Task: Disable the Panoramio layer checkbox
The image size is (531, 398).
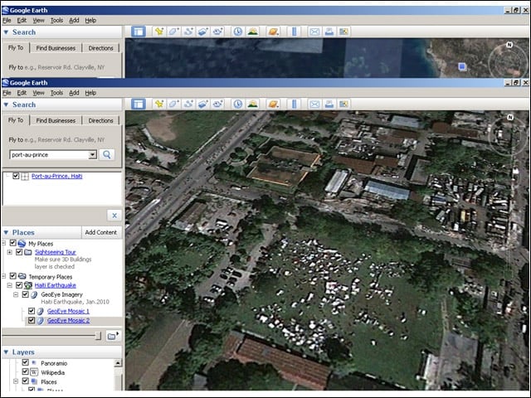Action: [25, 362]
